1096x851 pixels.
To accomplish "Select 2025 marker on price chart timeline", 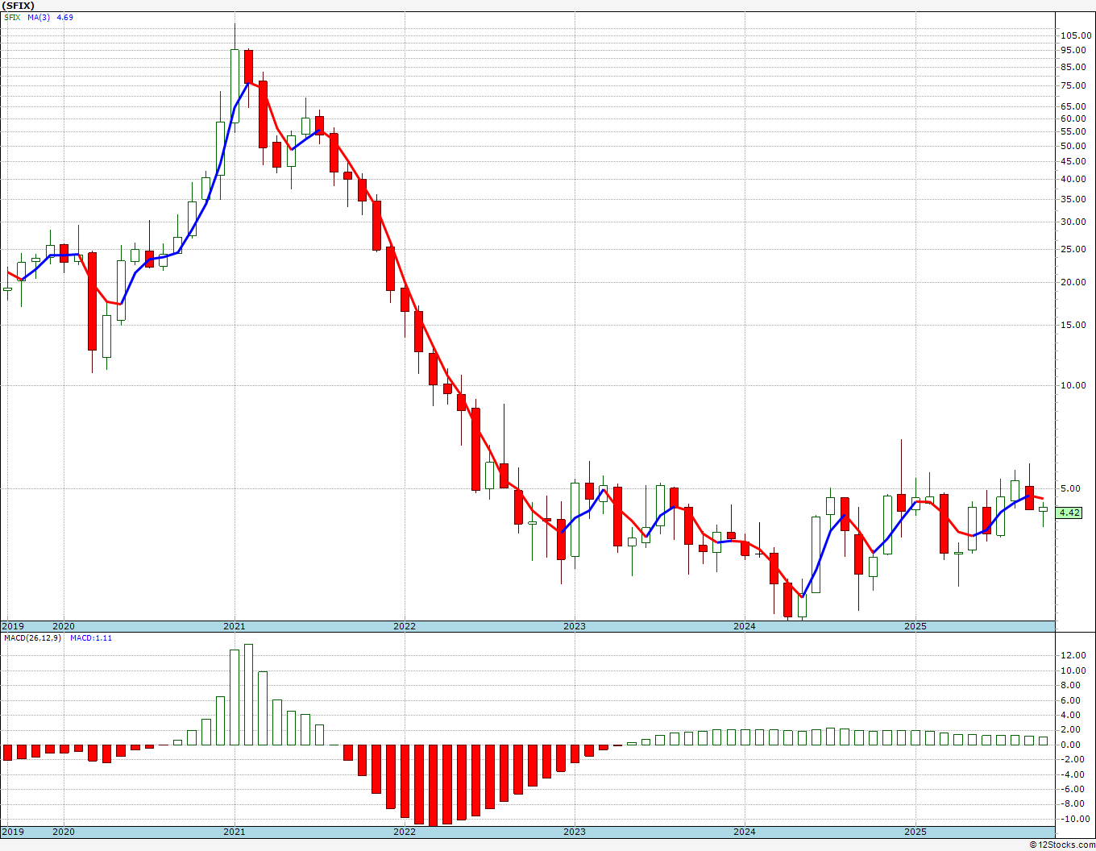I will click(915, 626).
